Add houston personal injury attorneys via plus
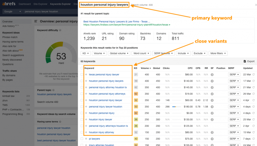 pos(86,94)
